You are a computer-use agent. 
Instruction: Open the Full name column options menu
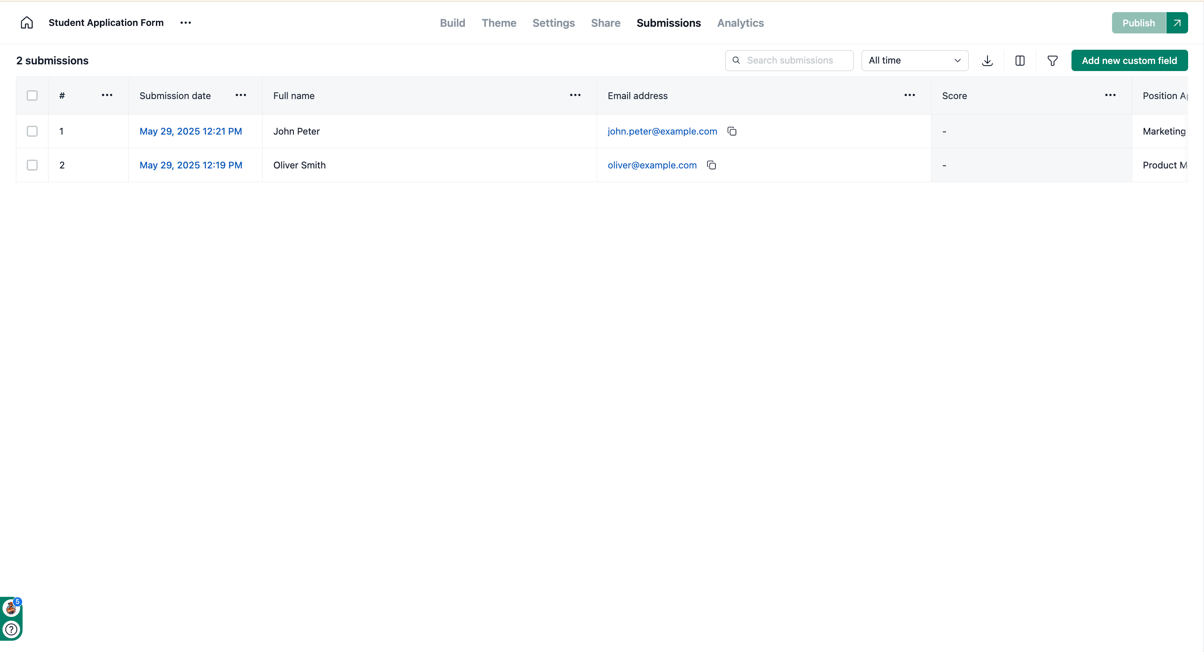click(575, 95)
